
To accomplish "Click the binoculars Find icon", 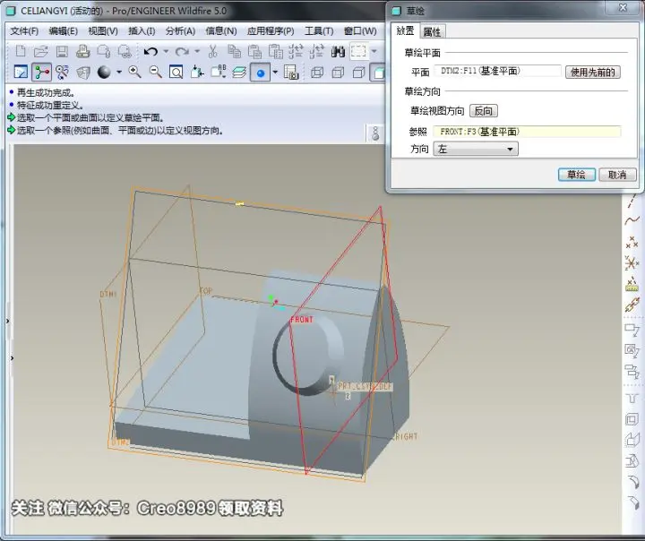I will click(x=338, y=51).
